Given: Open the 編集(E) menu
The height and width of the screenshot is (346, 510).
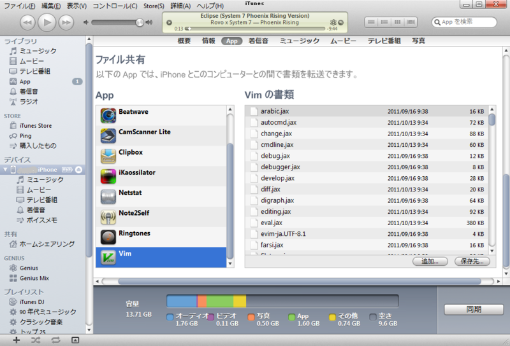Looking at the screenshot, I should click(51, 6).
